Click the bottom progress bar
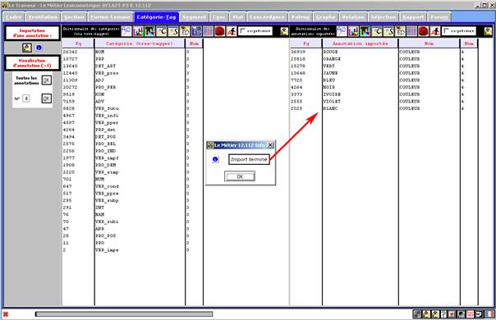 tap(124, 314)
